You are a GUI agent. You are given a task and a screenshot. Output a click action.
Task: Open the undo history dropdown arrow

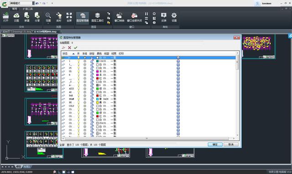click(41, 3)
